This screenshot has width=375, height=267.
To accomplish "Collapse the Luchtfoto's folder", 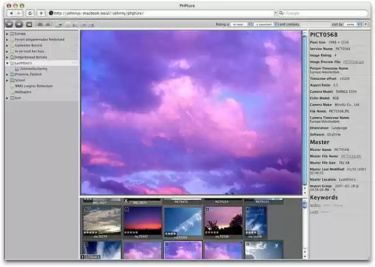I will [7, 63].
